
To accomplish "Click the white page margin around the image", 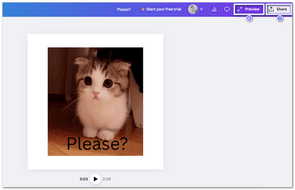I will pos(37,101).
